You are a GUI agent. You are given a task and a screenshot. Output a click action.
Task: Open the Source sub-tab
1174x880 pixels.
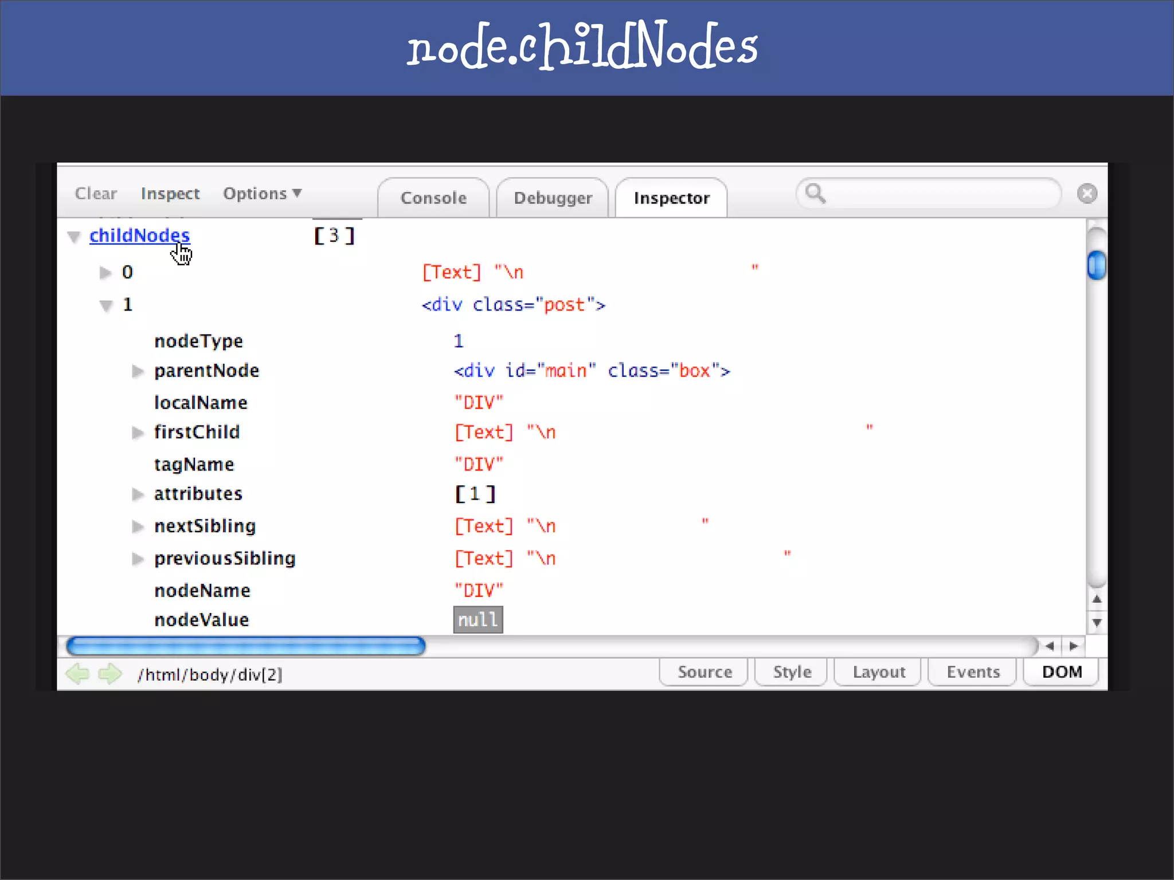(x=705, y=672)
